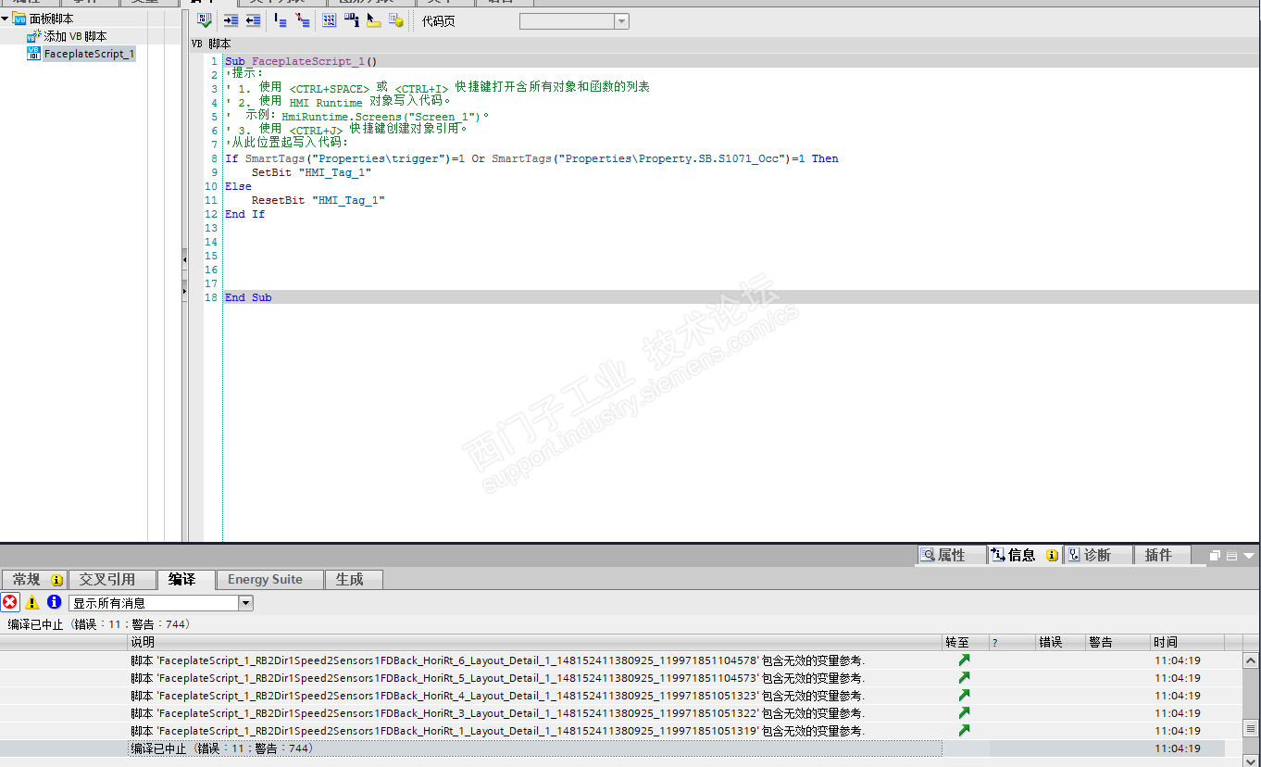Comment out the selected script lines
Viewport: 1261px width, 767px height.
click(x=281, y=20)
